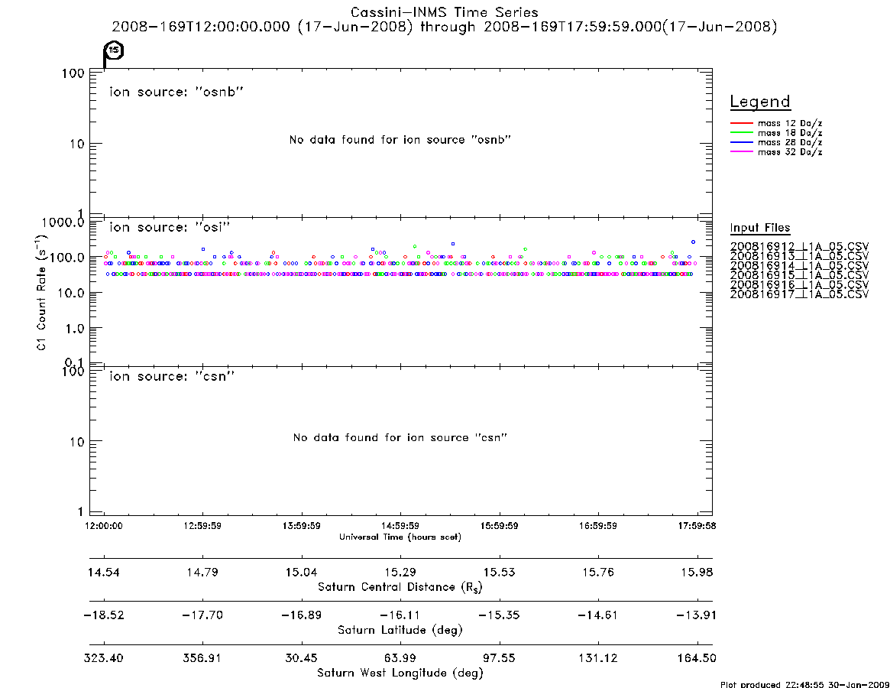This screenshot has height=688, width=890.
Task: Click the 'Universal Time (hours scet)' axis label
Action: pyautogui.click(x=400, y=537)
